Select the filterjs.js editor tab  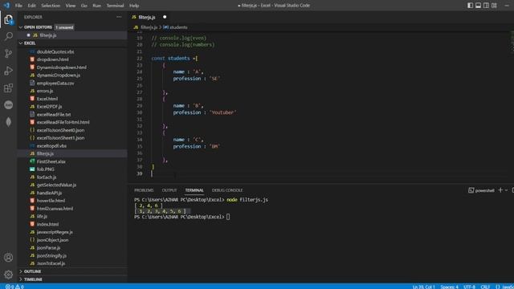[x=147, y=17]
